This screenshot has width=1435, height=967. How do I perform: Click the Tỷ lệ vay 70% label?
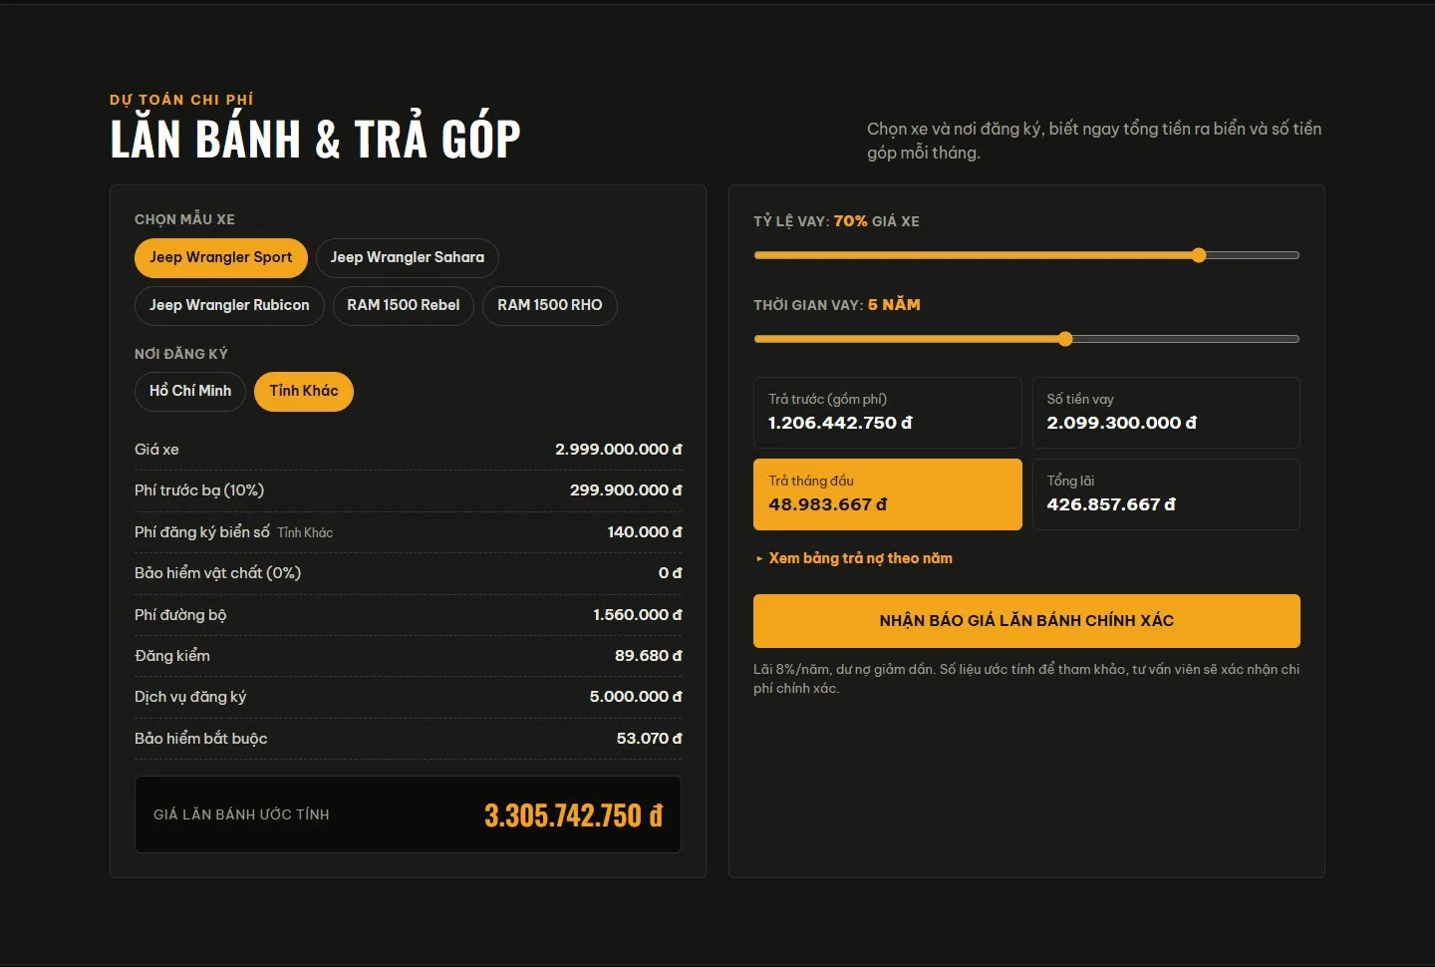(836, 221)
